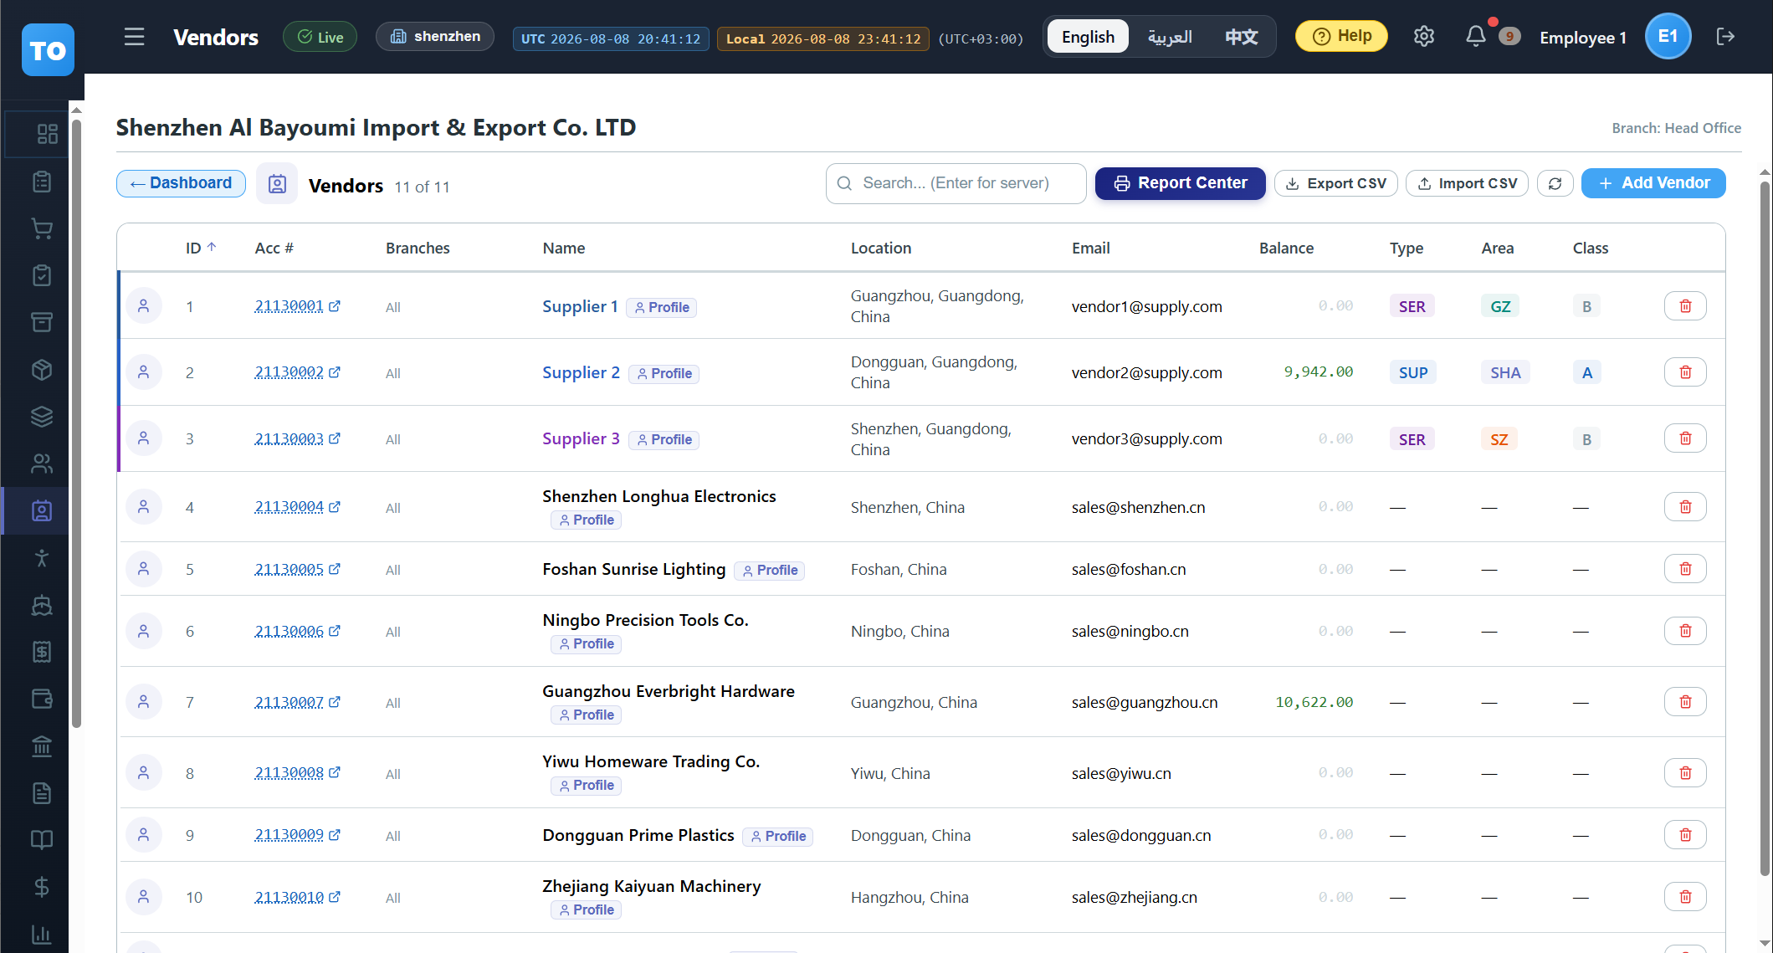Open the dollar sign sidebar icon
The image size is (1773, 953).
tap(42, 887)
